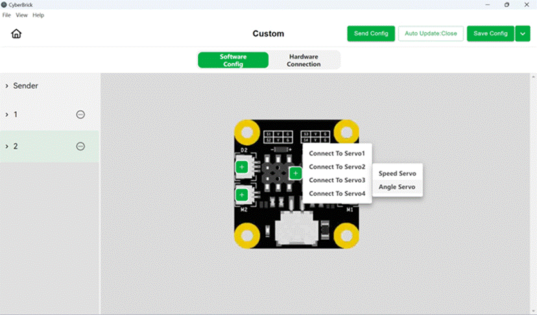Screen dimensions: 537x315
Task: Open the View menu
Action: click(x=21, y=15)
